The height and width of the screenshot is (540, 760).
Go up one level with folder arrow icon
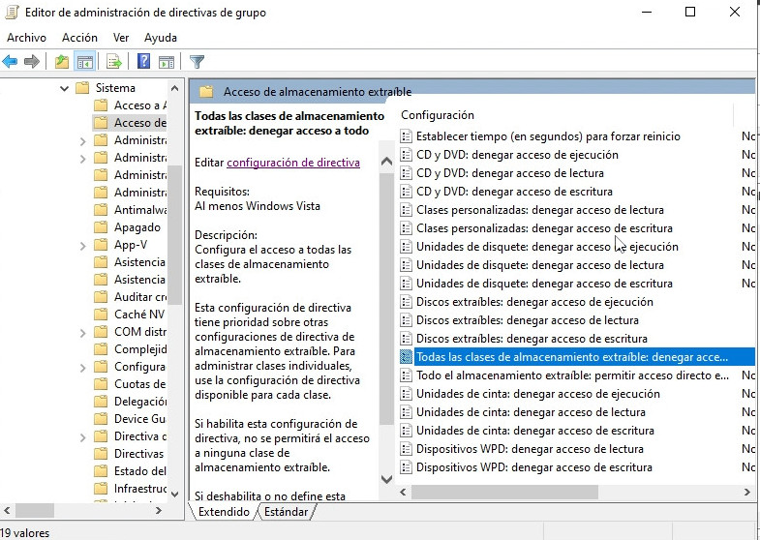(62, 62)
